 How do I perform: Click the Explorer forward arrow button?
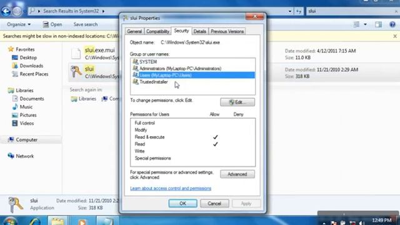coord(17,11)
